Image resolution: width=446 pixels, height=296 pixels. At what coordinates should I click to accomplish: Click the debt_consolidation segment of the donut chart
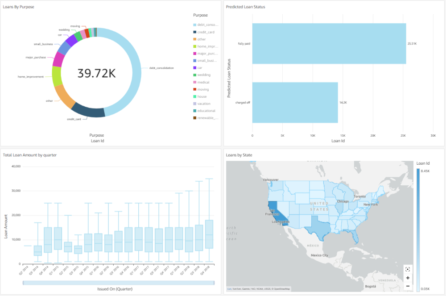(x=136, y=68)
